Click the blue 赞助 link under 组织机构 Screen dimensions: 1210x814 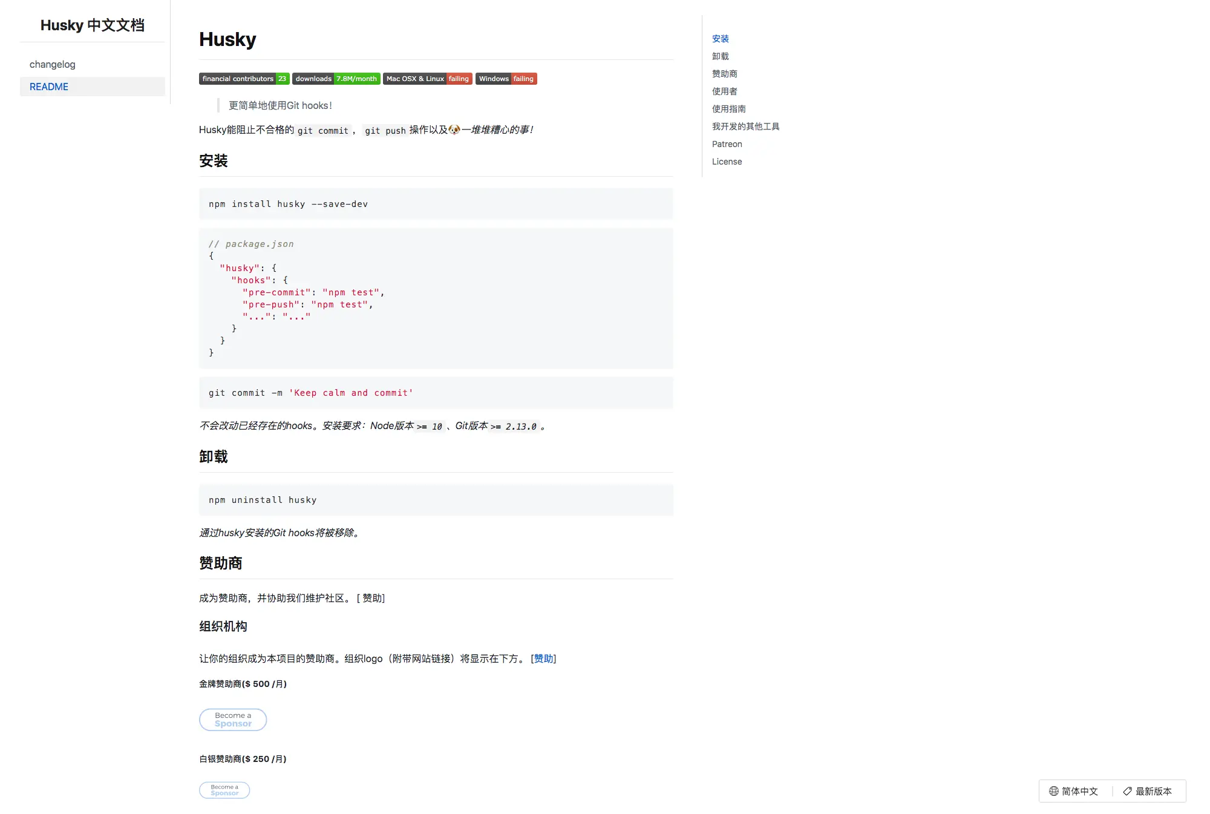point(543,658)
